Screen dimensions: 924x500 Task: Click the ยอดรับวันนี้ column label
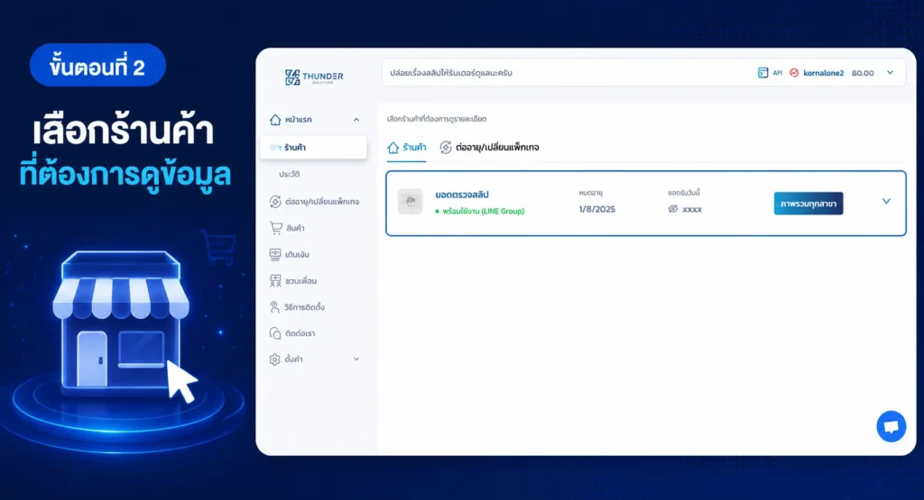pyautogui.click(x=684, y=193)
